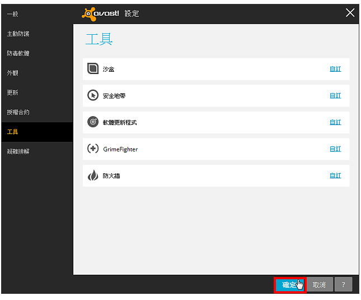Open the 防毒軟體 settings section
The height and width of the screenshot is (300, 361).
point(37,53)
